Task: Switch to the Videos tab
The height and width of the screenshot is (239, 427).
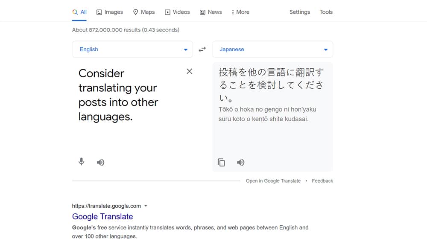Action: (177, 12)
